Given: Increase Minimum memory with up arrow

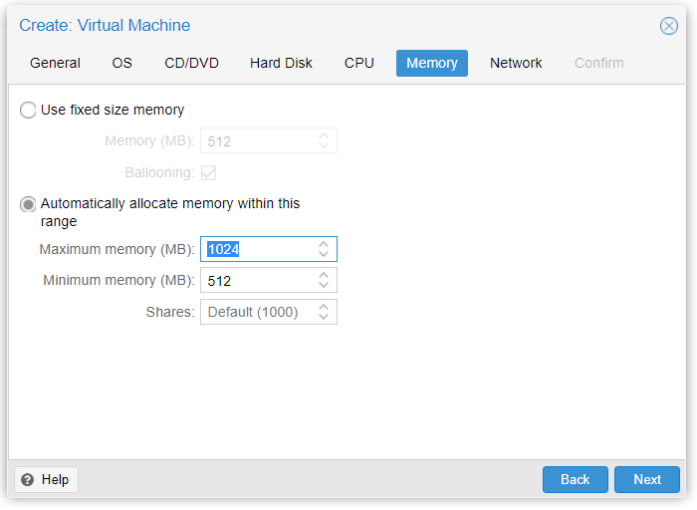Looking at the screenshot, I should pyautogui.click(x=324, y=275).
